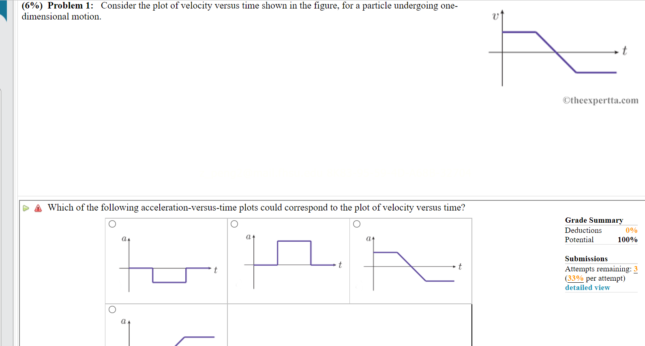Open the detailed view link

(x=587, y=288)
